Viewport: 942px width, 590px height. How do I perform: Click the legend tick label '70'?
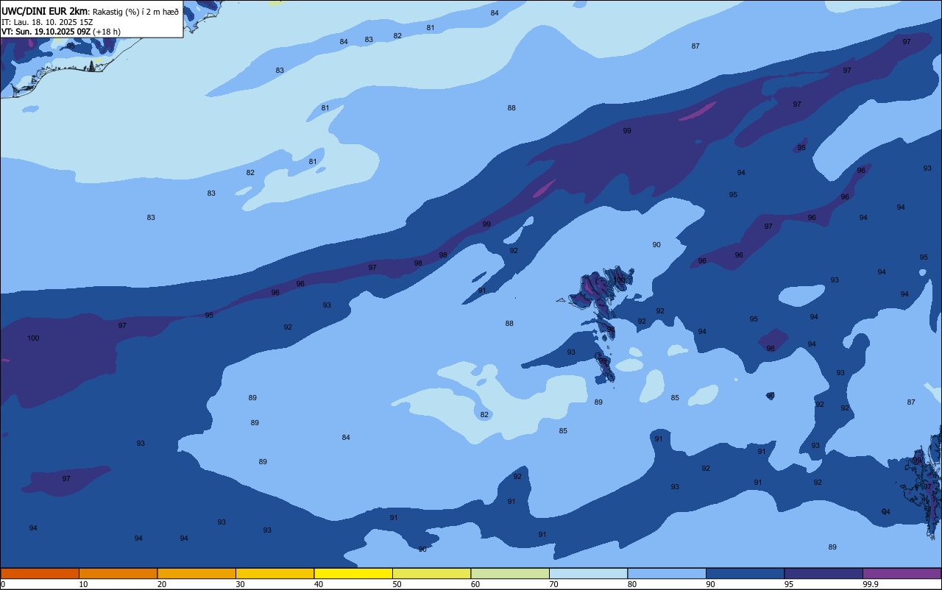tap(554, 584)
